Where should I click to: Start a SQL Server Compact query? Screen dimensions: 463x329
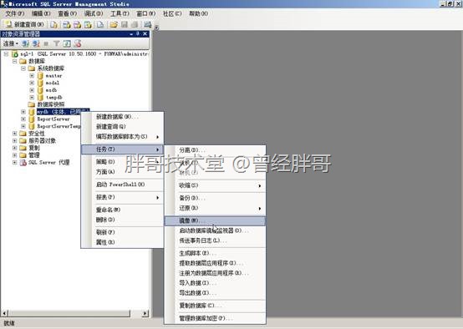(100, 24)
